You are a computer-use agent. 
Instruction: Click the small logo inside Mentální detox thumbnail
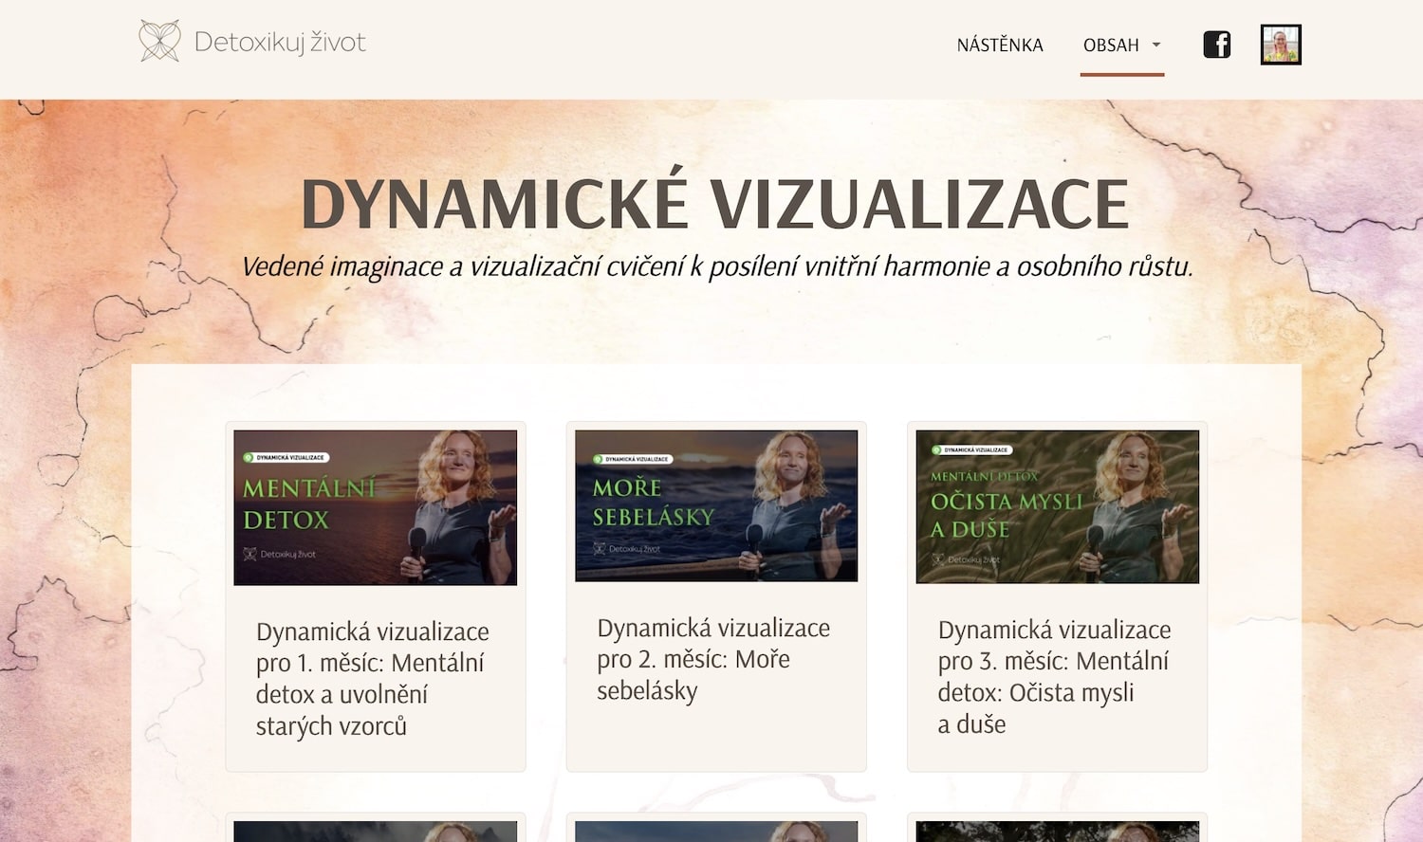pos(250,555)
